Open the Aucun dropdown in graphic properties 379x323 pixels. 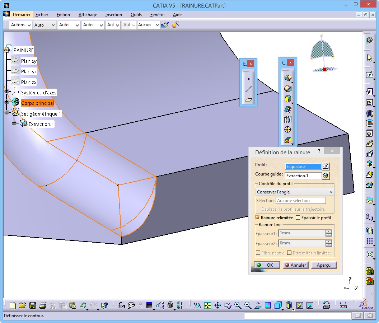(149, 25)
